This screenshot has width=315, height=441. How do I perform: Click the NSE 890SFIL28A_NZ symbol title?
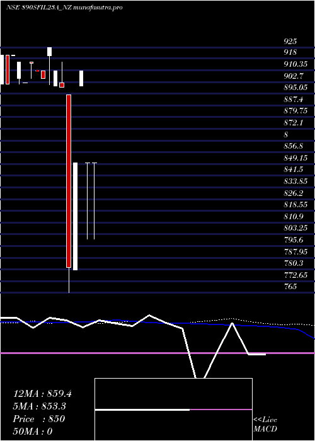coord(39,8)
